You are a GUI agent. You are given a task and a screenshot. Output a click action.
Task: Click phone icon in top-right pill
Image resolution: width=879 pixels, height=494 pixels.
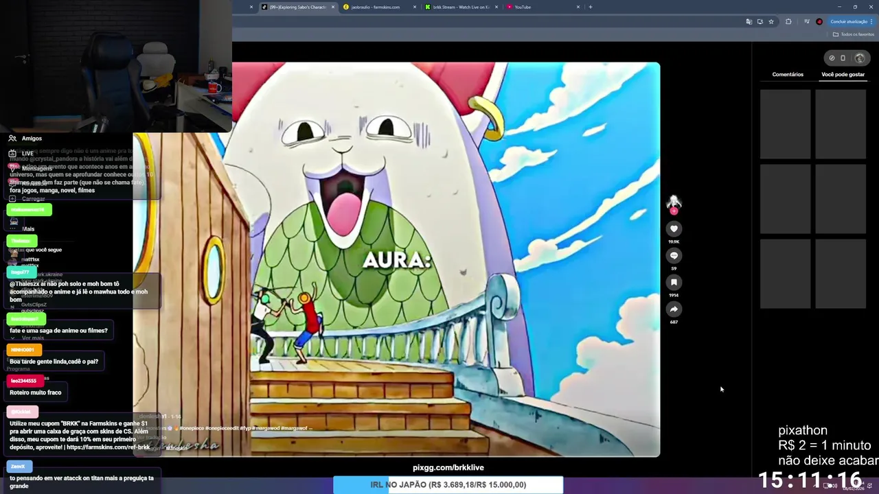(843, 58)
